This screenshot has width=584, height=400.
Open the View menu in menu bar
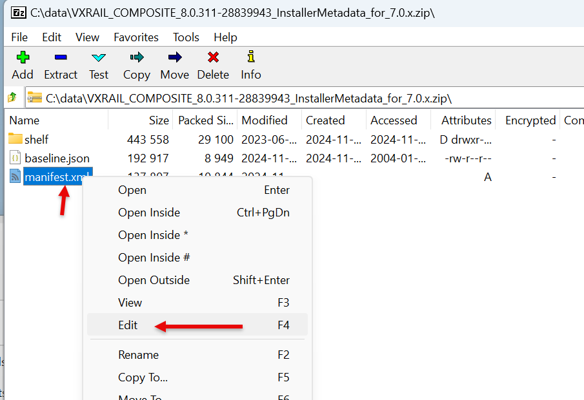pyautogui.click(x=87, y=37)
